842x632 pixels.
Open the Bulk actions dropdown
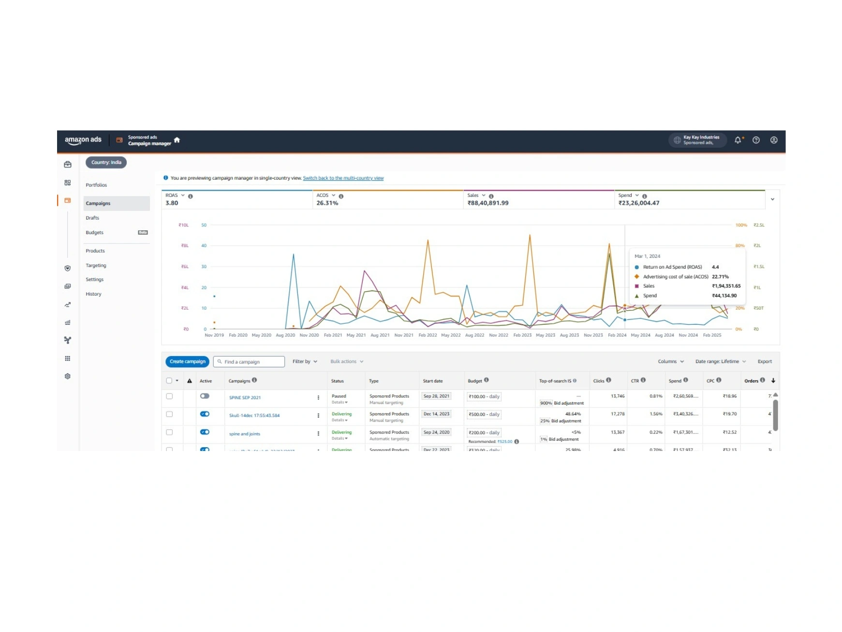347,361
